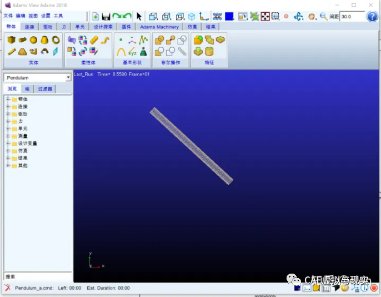The width and height of the screenshot is (381, 297).
Task: Select the Arc curve tool
Action: (121, 52)
